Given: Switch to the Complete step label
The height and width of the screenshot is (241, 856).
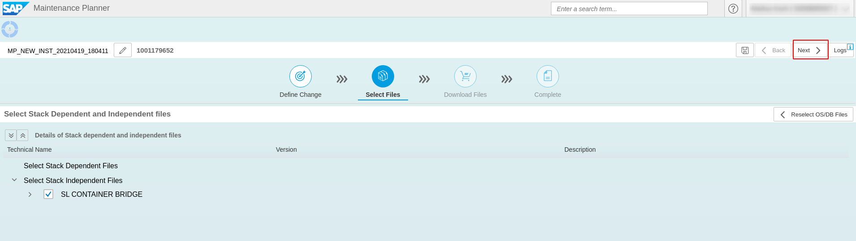Looking at the screenshot, I should click(x=548, y=95).
